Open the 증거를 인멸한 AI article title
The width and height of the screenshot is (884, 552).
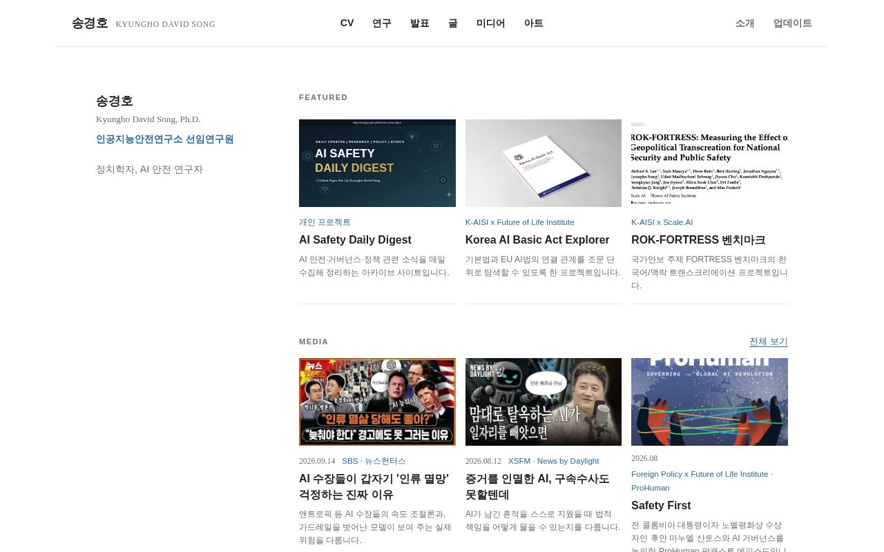coord(537,486)
